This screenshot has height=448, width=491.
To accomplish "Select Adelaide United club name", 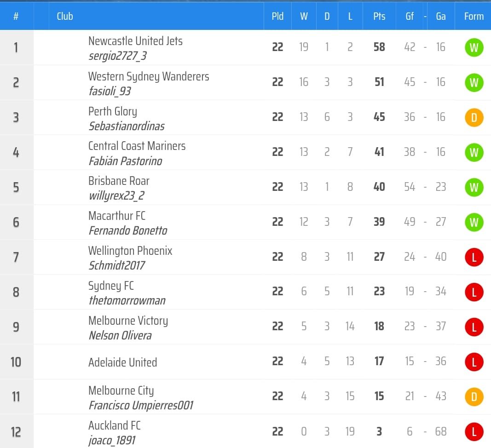I will [122, 362].
